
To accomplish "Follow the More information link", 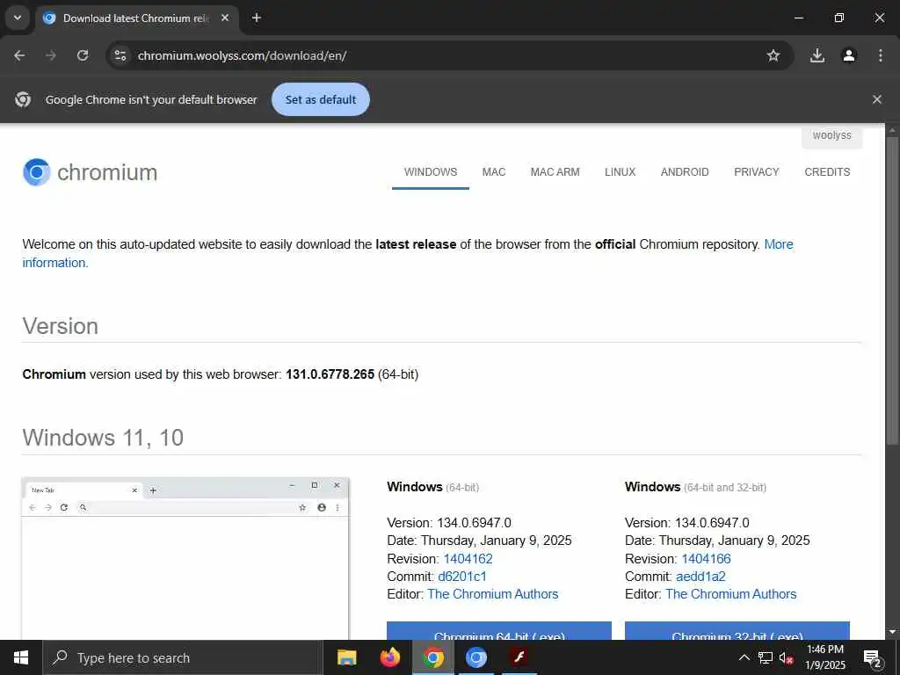I will pos(779,244).
